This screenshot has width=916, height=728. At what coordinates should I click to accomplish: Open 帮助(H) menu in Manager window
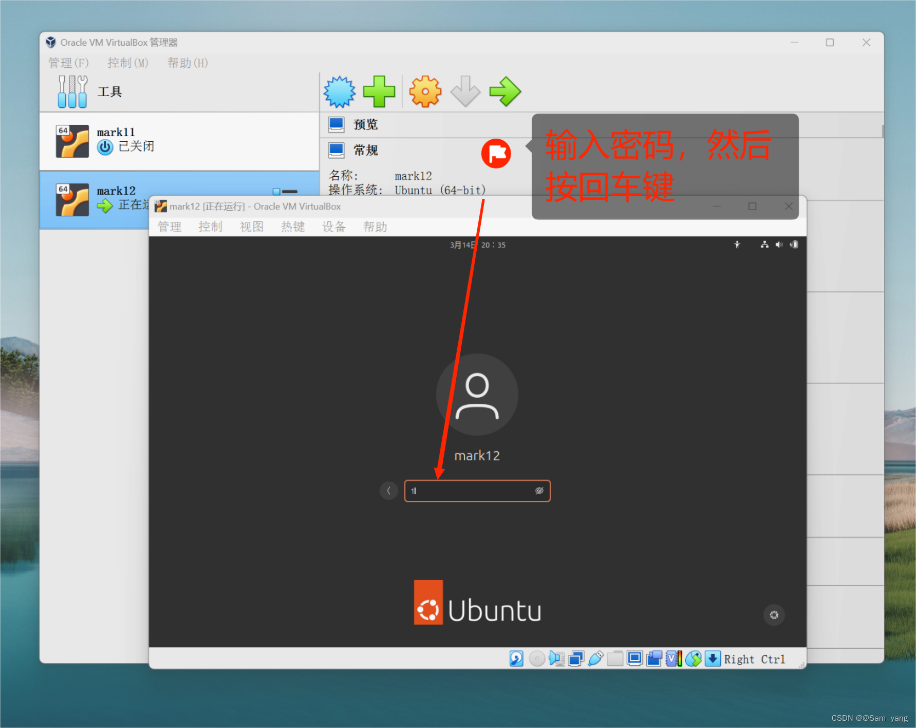pos(188,63)
